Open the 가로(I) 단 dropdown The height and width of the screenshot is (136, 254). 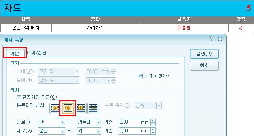tap(62, 122)
